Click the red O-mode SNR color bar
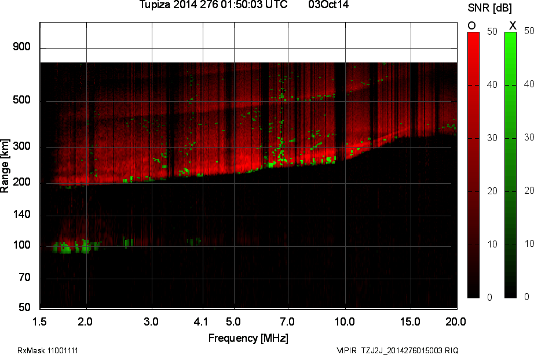Viewport: 534px width, 355px height. 473,165
